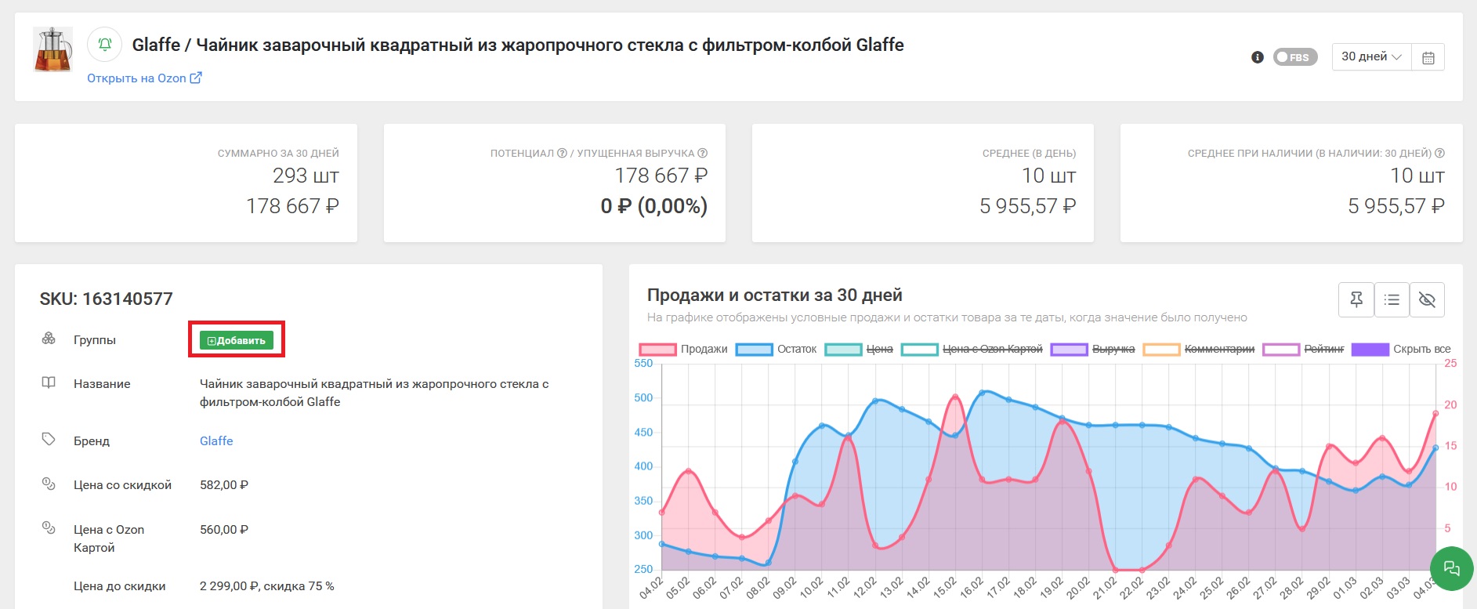This screenshot has height=609, width=1477.
Task: Click the coins icon beside Цена с Ozon Картой
Action: (49, 527)
